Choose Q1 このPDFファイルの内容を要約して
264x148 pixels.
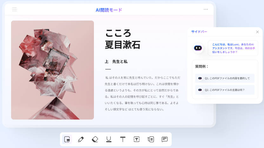tap(225, 78)
